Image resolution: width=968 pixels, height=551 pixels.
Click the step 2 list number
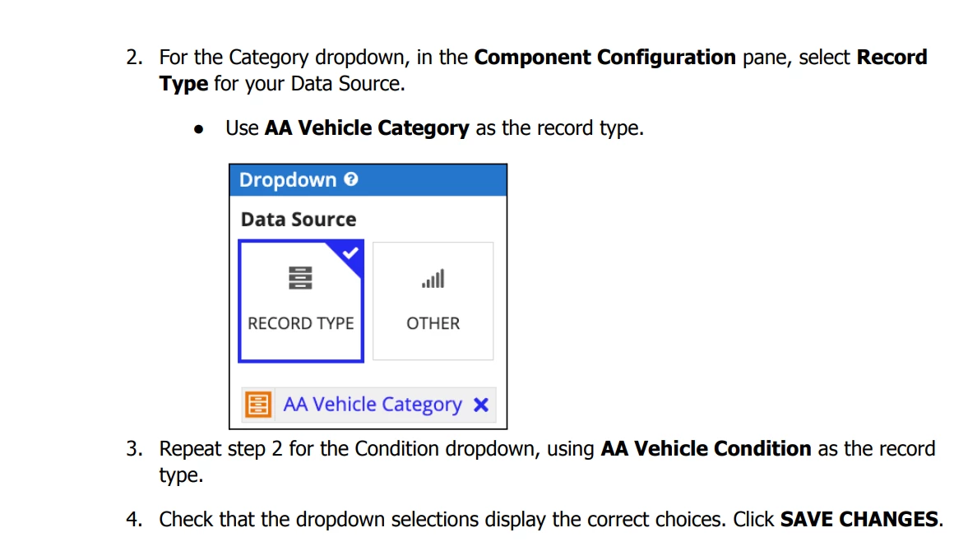click(135, 58)
